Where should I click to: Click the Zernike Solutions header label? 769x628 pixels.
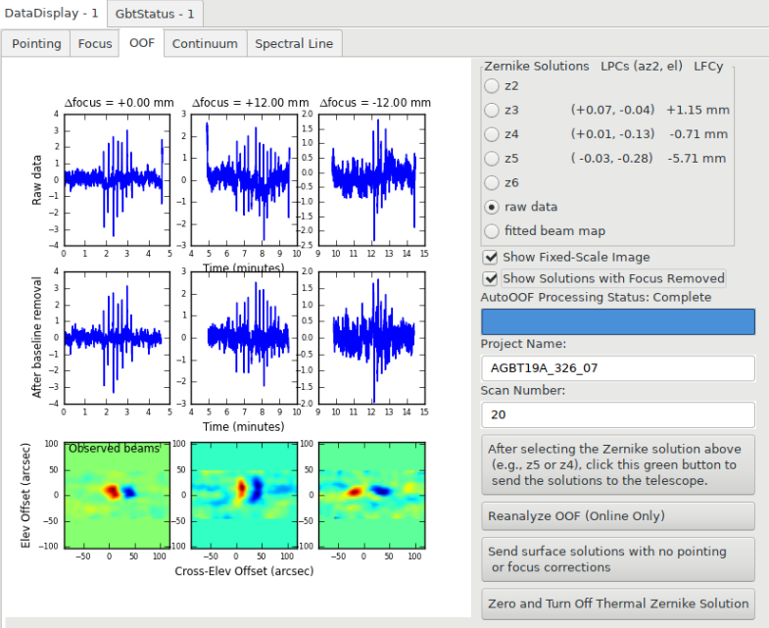pyautogui.click(x=537, y=67)
